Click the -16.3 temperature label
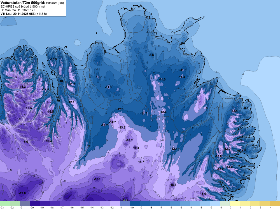 [x=48, y=141]
